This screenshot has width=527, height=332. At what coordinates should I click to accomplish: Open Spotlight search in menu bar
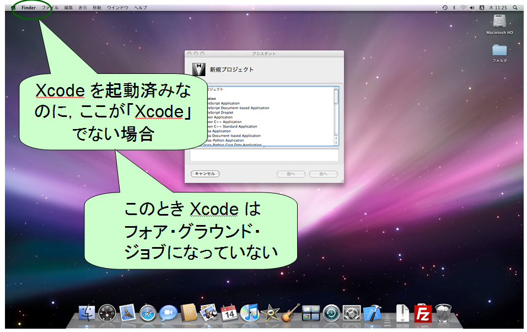(515, 7)
